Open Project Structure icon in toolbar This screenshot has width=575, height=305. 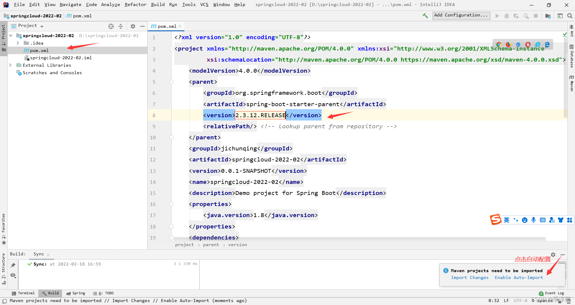point(548,16)
